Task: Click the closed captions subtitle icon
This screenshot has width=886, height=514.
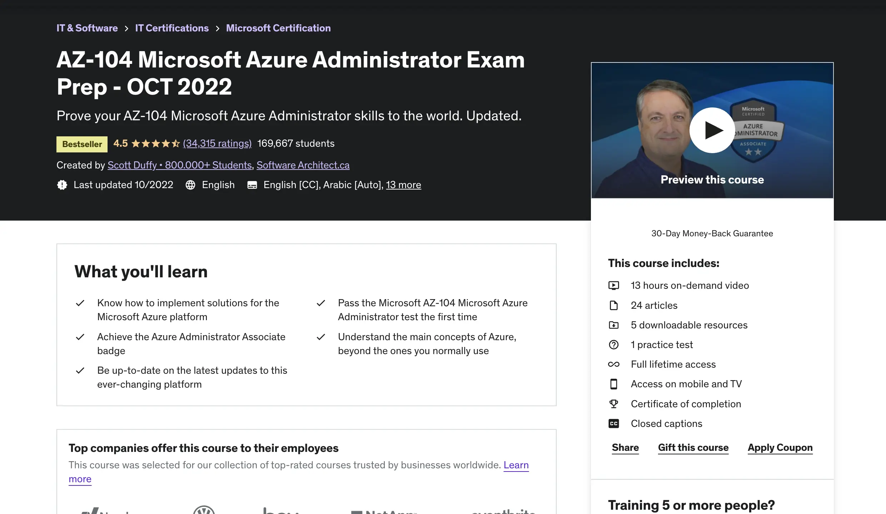Action: click(252, 185)
